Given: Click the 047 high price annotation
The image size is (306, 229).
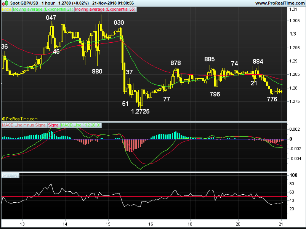Looking at the screenshot, I should click(x=51, y=18).
